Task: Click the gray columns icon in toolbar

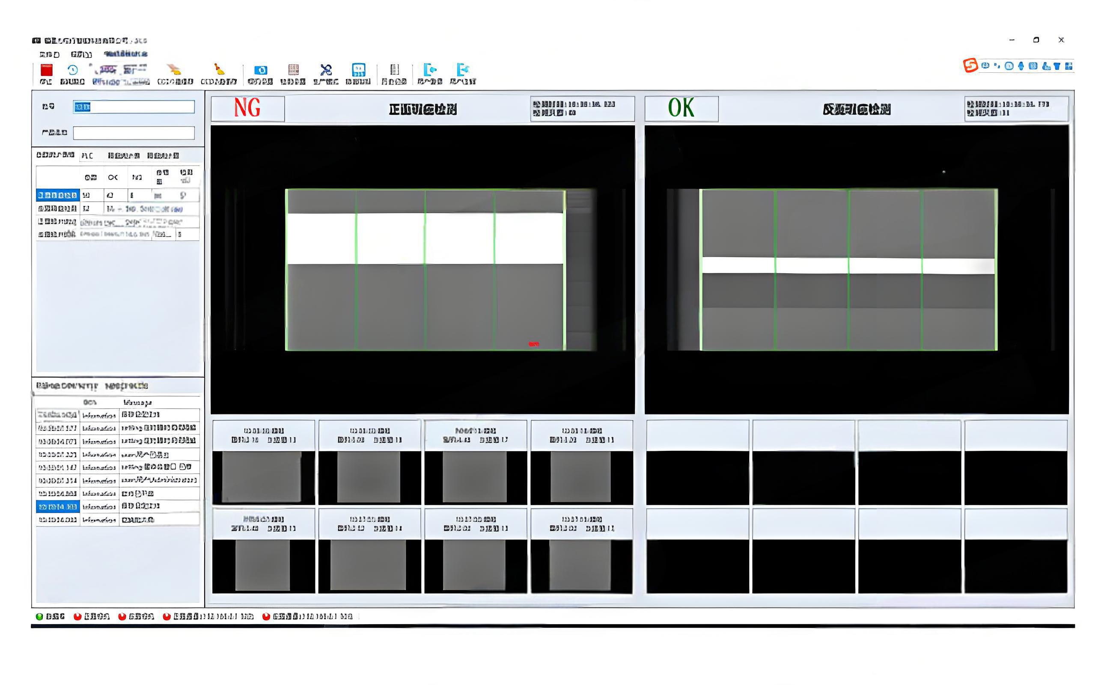Action: click(x=394, y=70)
